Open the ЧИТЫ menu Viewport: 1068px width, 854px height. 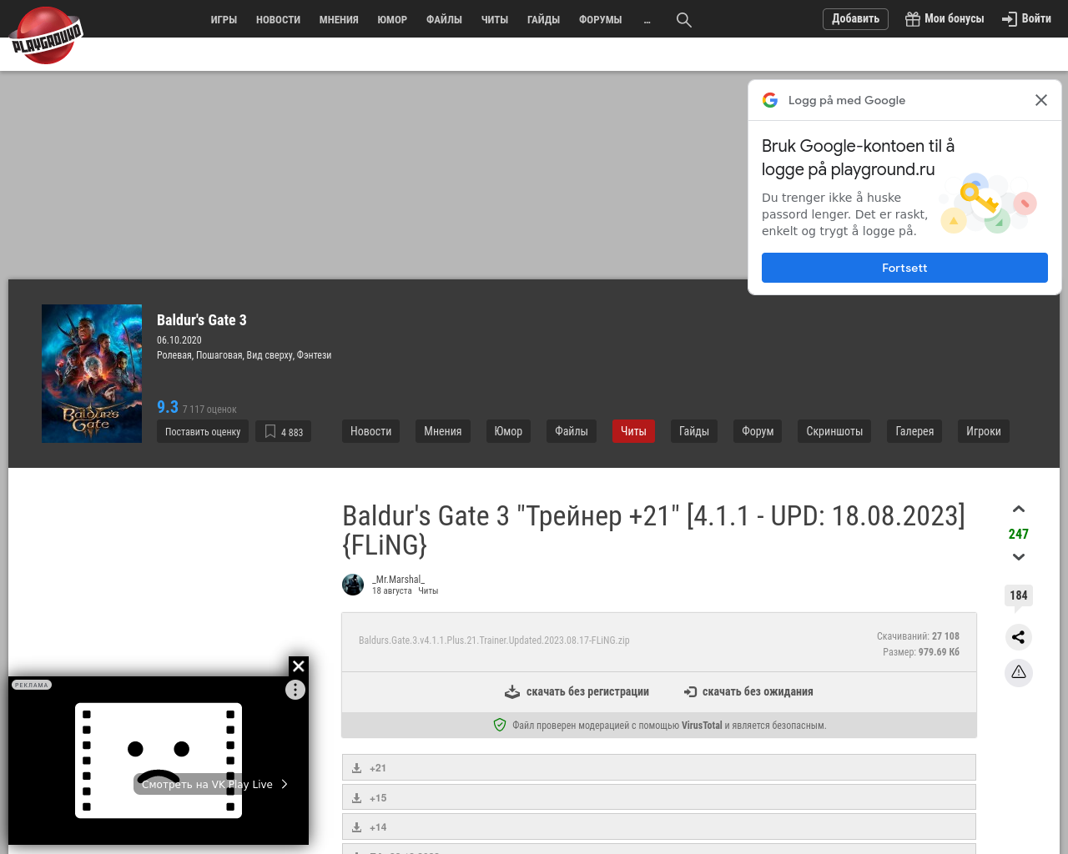coord(495,19)
